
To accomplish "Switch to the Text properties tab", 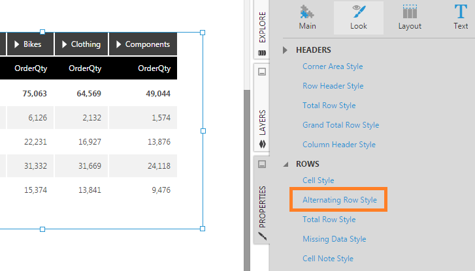I will click(x=461, y=18).
